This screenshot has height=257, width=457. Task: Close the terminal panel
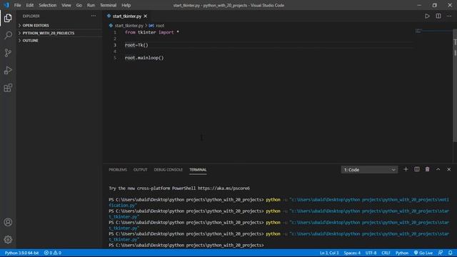pos(449,169)
